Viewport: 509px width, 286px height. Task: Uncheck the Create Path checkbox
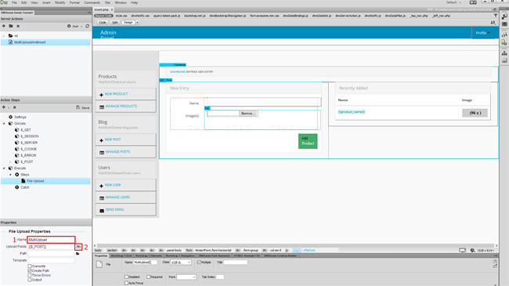(x=30, y=270)
